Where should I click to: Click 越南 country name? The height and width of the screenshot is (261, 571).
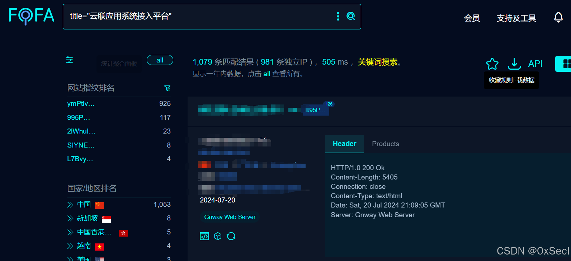click(84, 246)
